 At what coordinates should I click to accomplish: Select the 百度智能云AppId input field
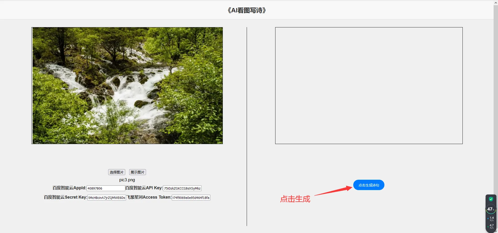[105, 188]
